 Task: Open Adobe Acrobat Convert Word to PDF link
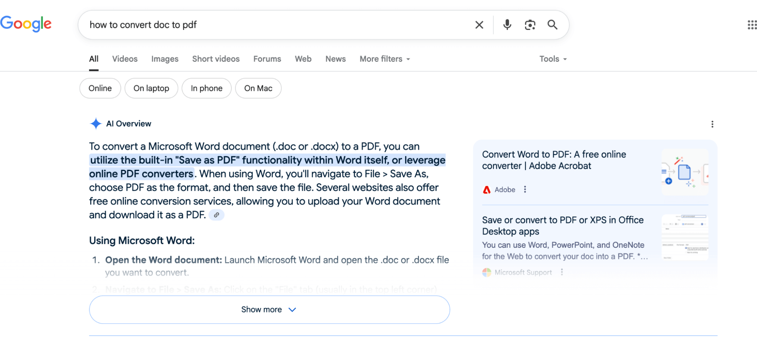554,160
